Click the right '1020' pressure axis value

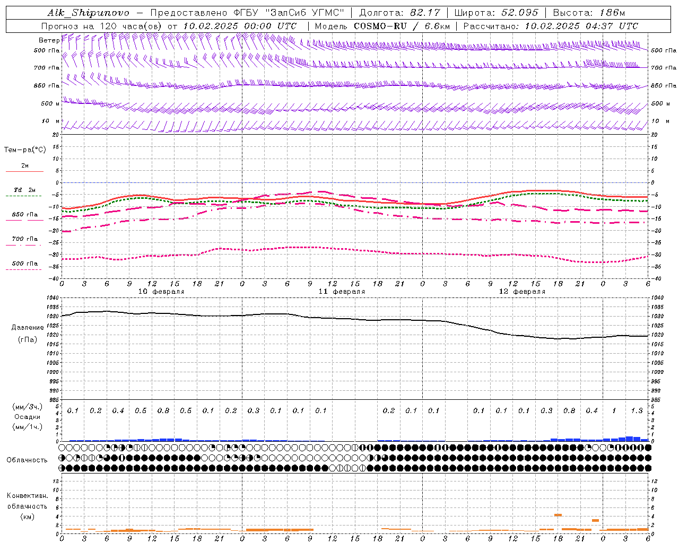tap(657, 335)
